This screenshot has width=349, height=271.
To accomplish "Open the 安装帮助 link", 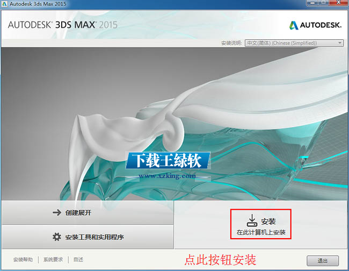I will point(23,260).
